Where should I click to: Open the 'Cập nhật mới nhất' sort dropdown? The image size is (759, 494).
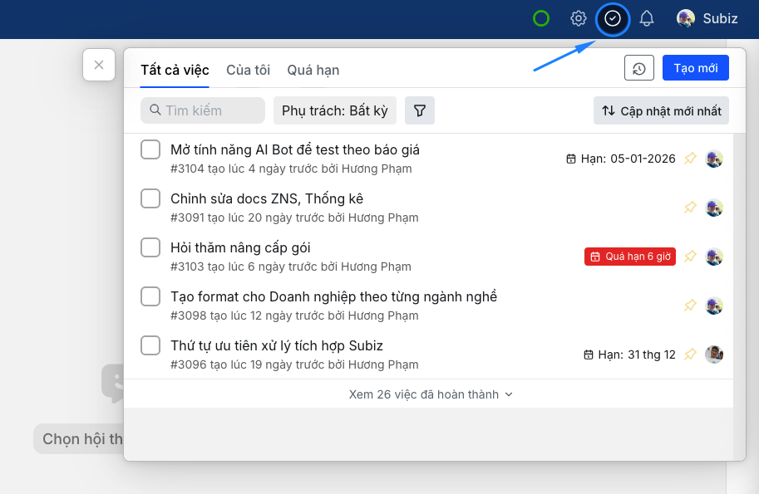[661, 110]
